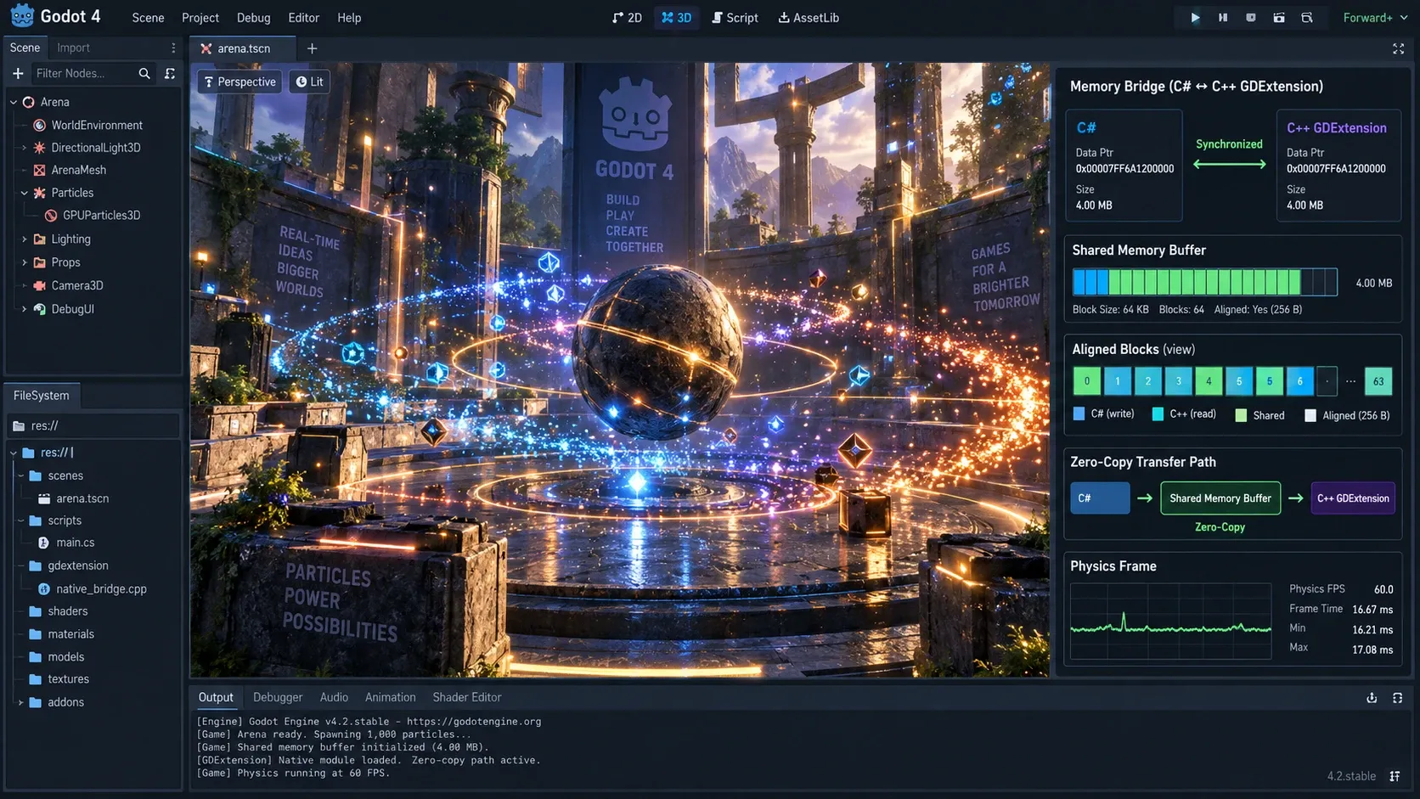Open the Script editor workspace

click(735, 17)
